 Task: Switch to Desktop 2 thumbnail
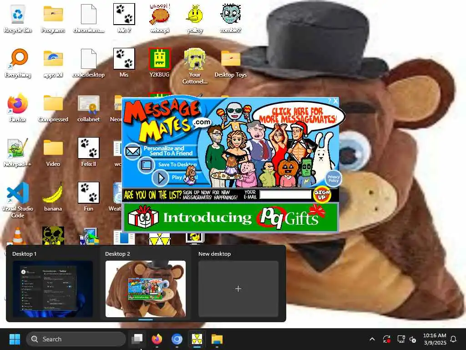146,288
